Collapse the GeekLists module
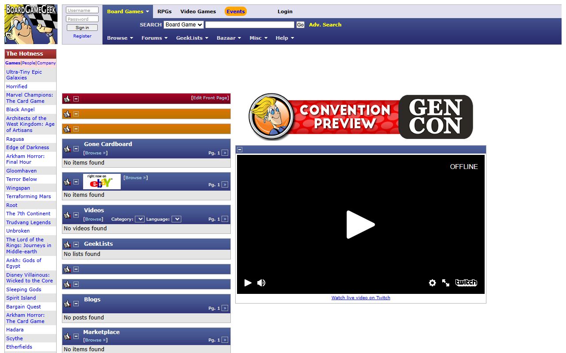This screenshot has width=566, height=353. 76,244
